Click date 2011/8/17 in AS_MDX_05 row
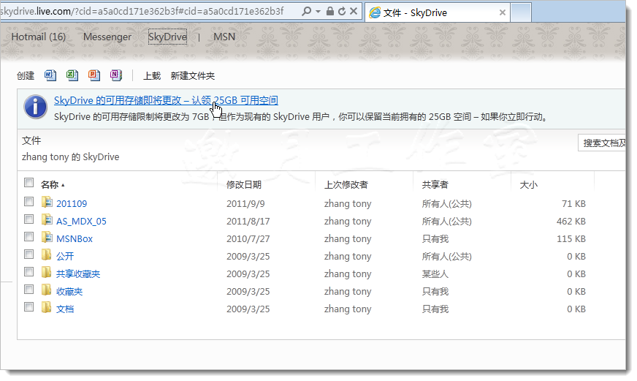This screenshot has width=637, height=381. pos(248,221)
